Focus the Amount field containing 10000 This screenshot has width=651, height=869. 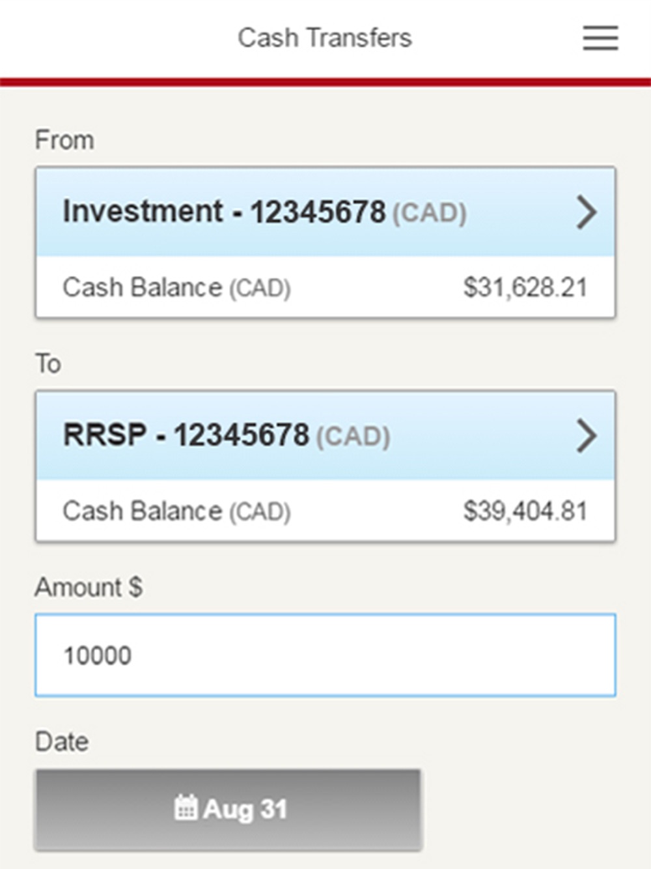(x=325, y=655)
